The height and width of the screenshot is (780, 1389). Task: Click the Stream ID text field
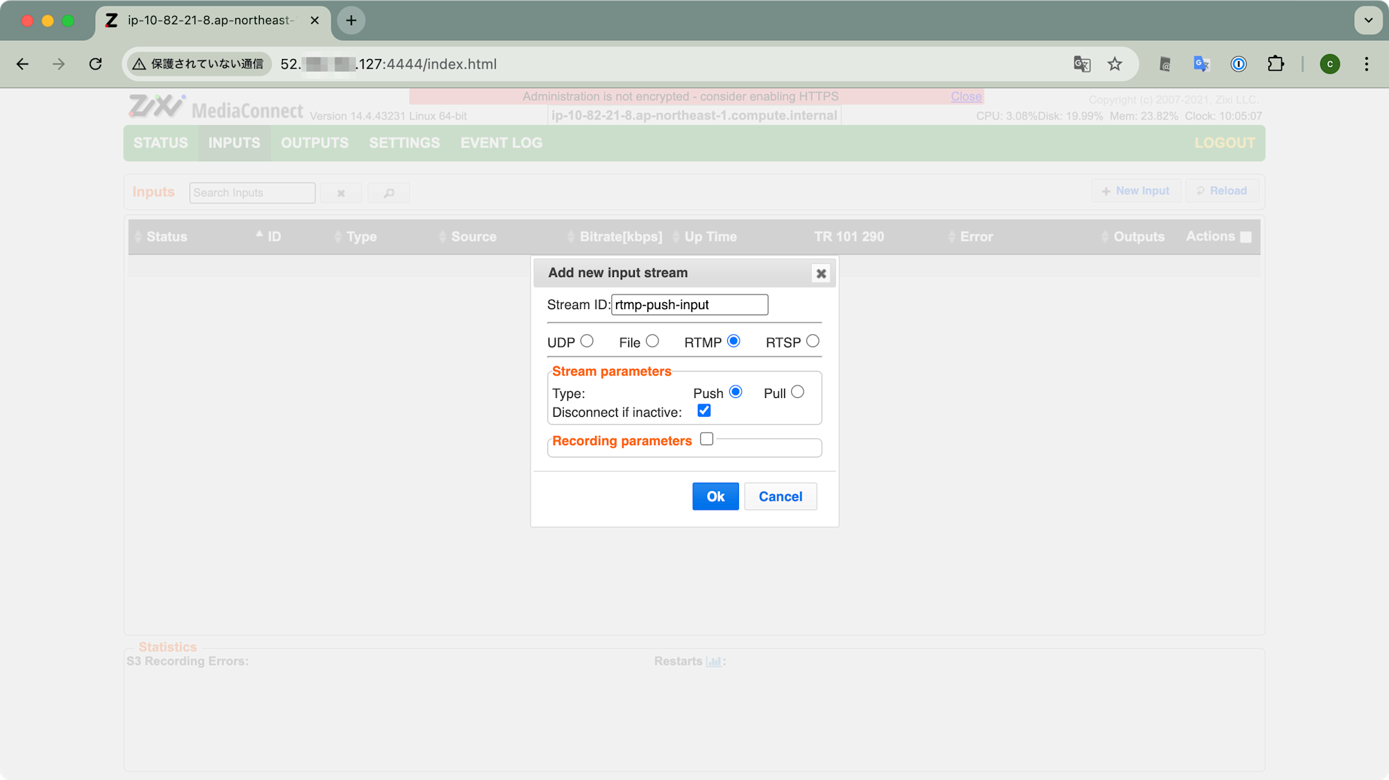coord(689,305)
